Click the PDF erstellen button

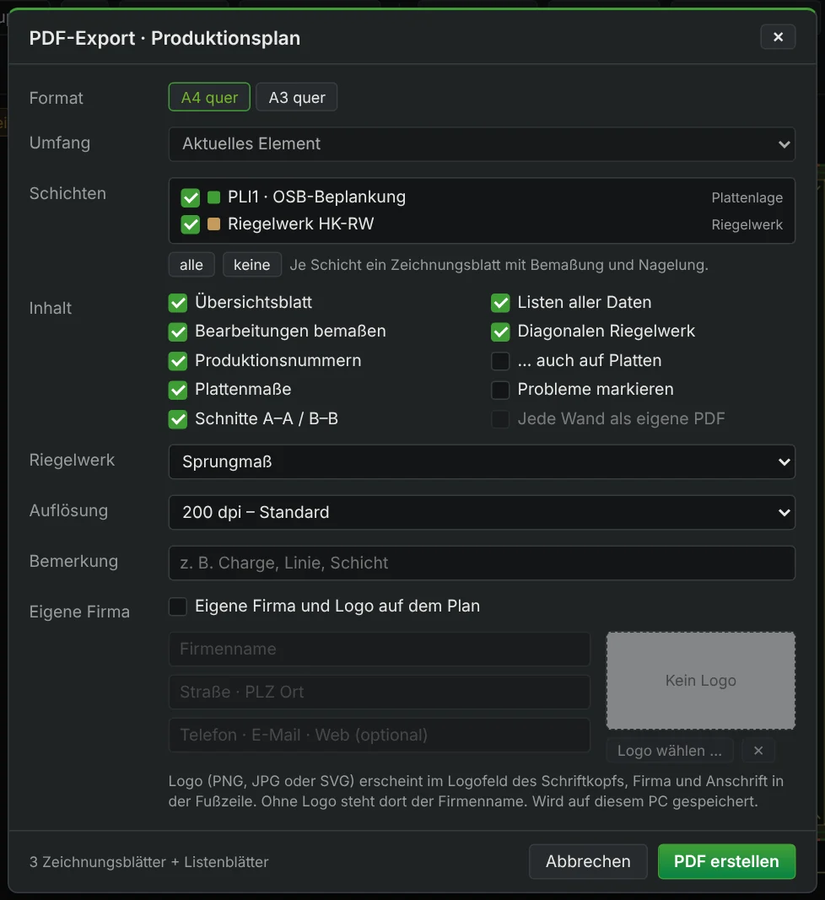[x=726, y=861]
